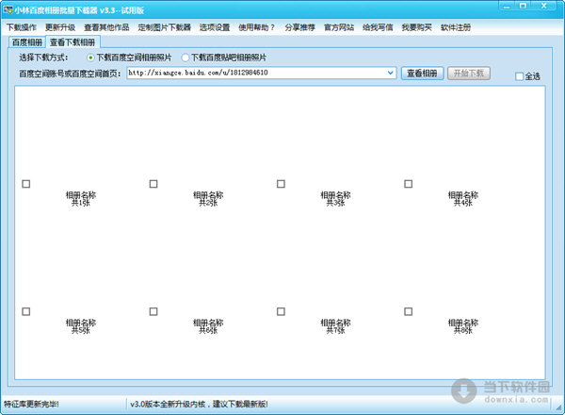Open the 选项设置 menu

(x=215, y=27)
